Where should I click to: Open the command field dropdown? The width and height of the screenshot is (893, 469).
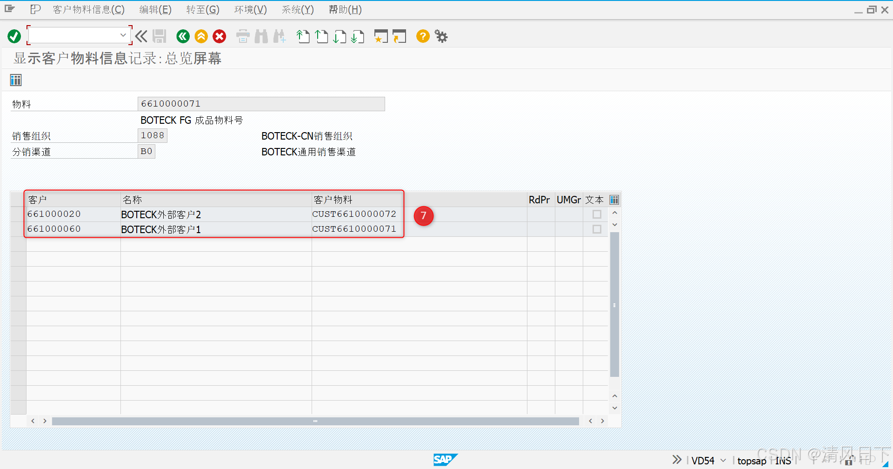[123, 35]
